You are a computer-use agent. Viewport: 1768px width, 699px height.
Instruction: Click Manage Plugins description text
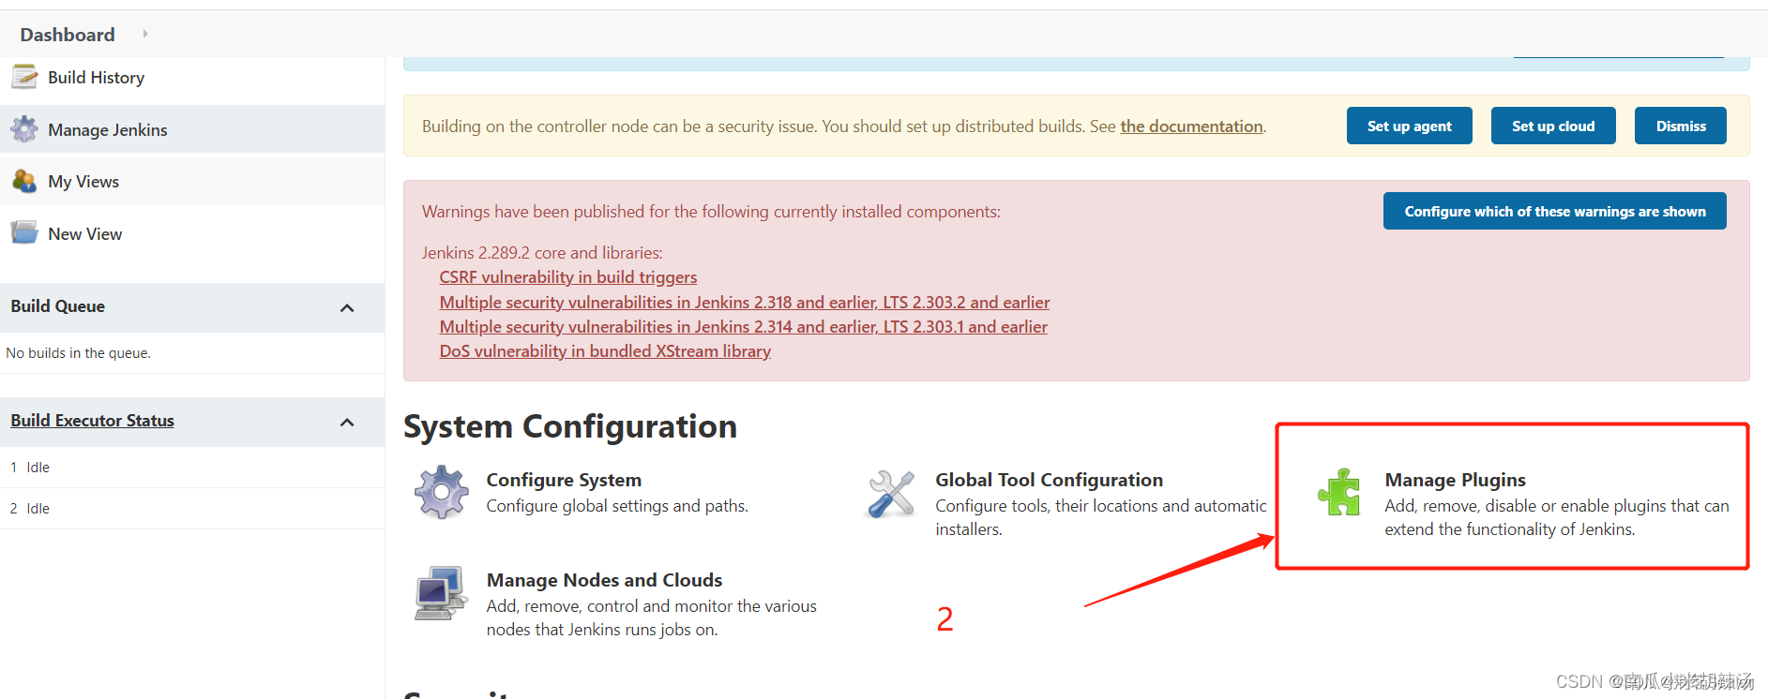1557,517
